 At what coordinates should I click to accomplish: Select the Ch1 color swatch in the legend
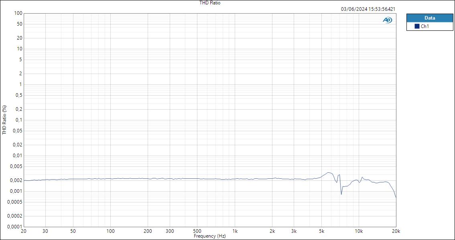(x=417, y=26)
